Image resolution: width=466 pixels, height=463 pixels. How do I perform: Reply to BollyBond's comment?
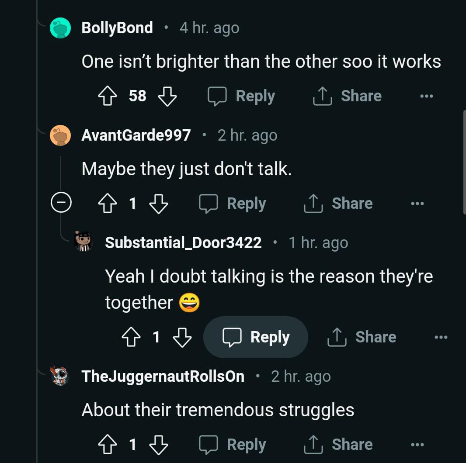point(241,96)
